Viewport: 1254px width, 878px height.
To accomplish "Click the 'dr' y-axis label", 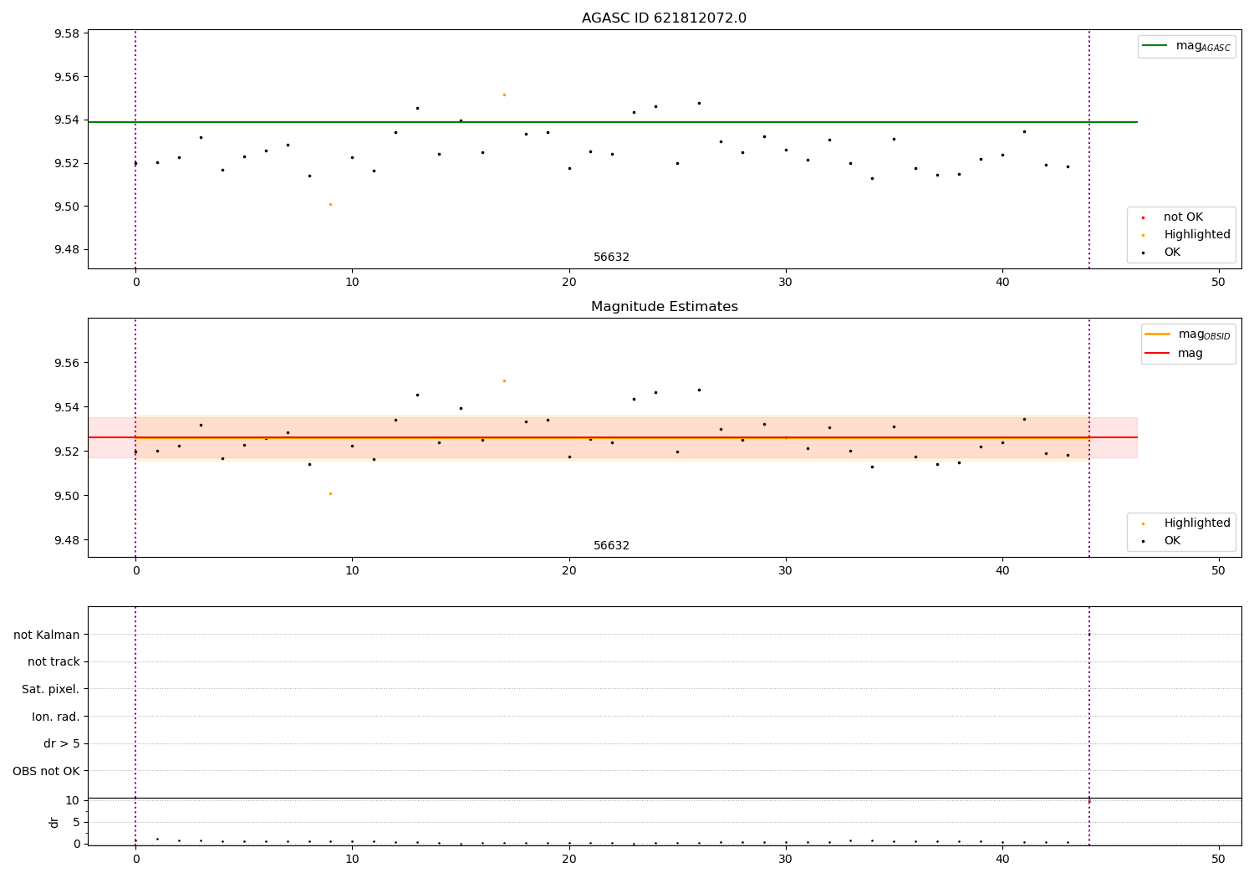I will (54, 822).
